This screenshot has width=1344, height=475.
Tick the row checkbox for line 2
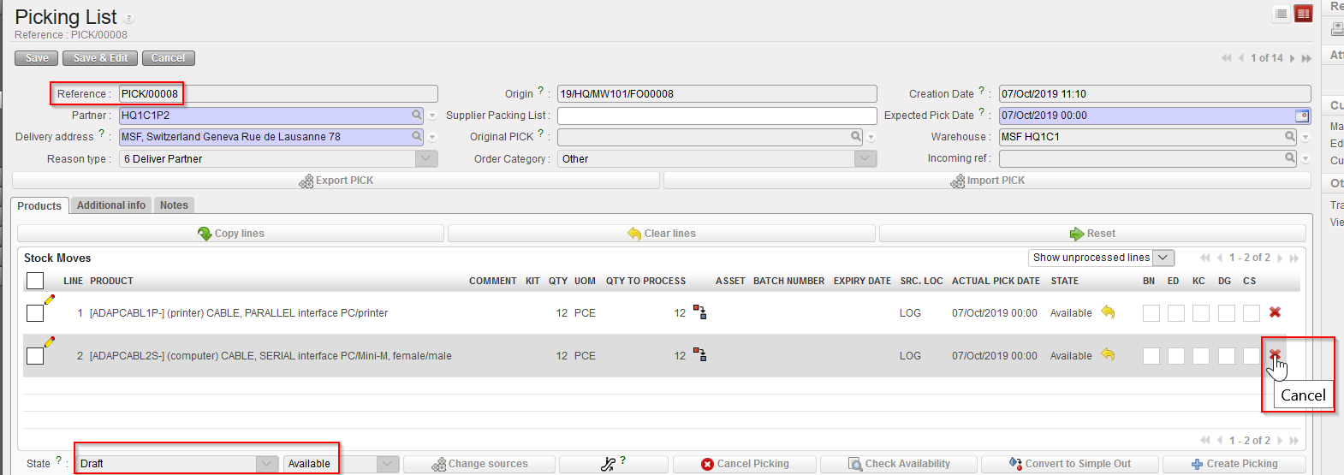tap(35, 356)
